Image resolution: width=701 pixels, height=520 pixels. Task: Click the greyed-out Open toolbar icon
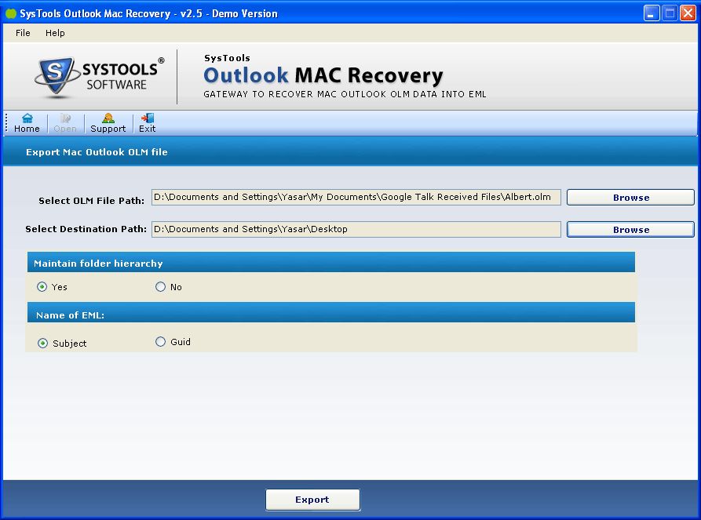click(65, 123)
